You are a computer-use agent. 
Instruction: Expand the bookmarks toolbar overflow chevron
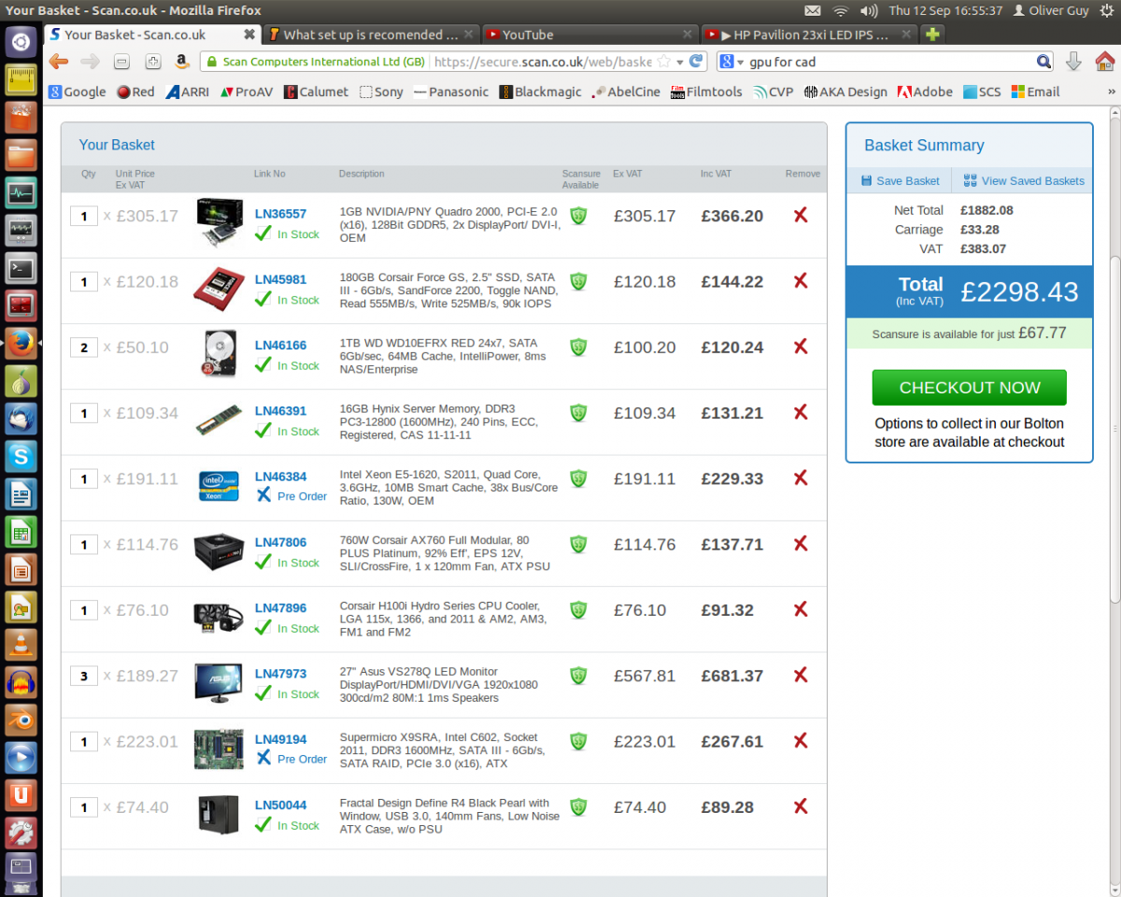point(1111,92)
